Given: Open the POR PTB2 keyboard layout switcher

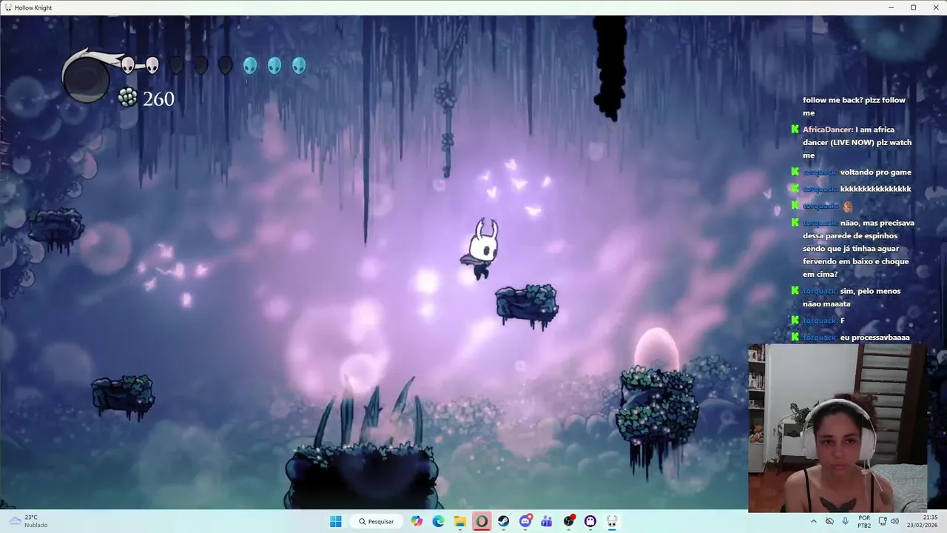Looking at the screenshot, I should click(864, 521).
